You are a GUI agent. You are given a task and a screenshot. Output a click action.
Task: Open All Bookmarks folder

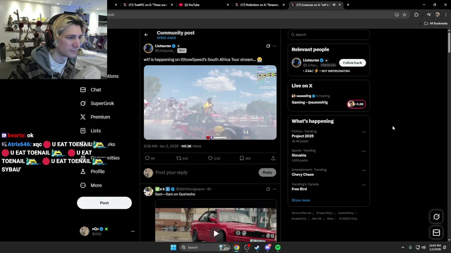tap(436, 24)
